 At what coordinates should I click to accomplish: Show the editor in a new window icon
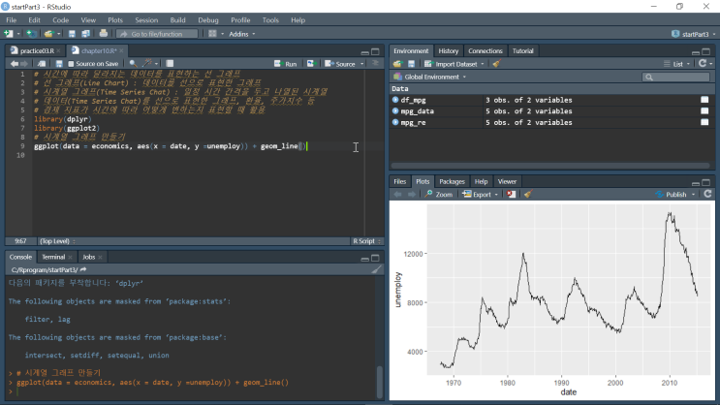42,64
